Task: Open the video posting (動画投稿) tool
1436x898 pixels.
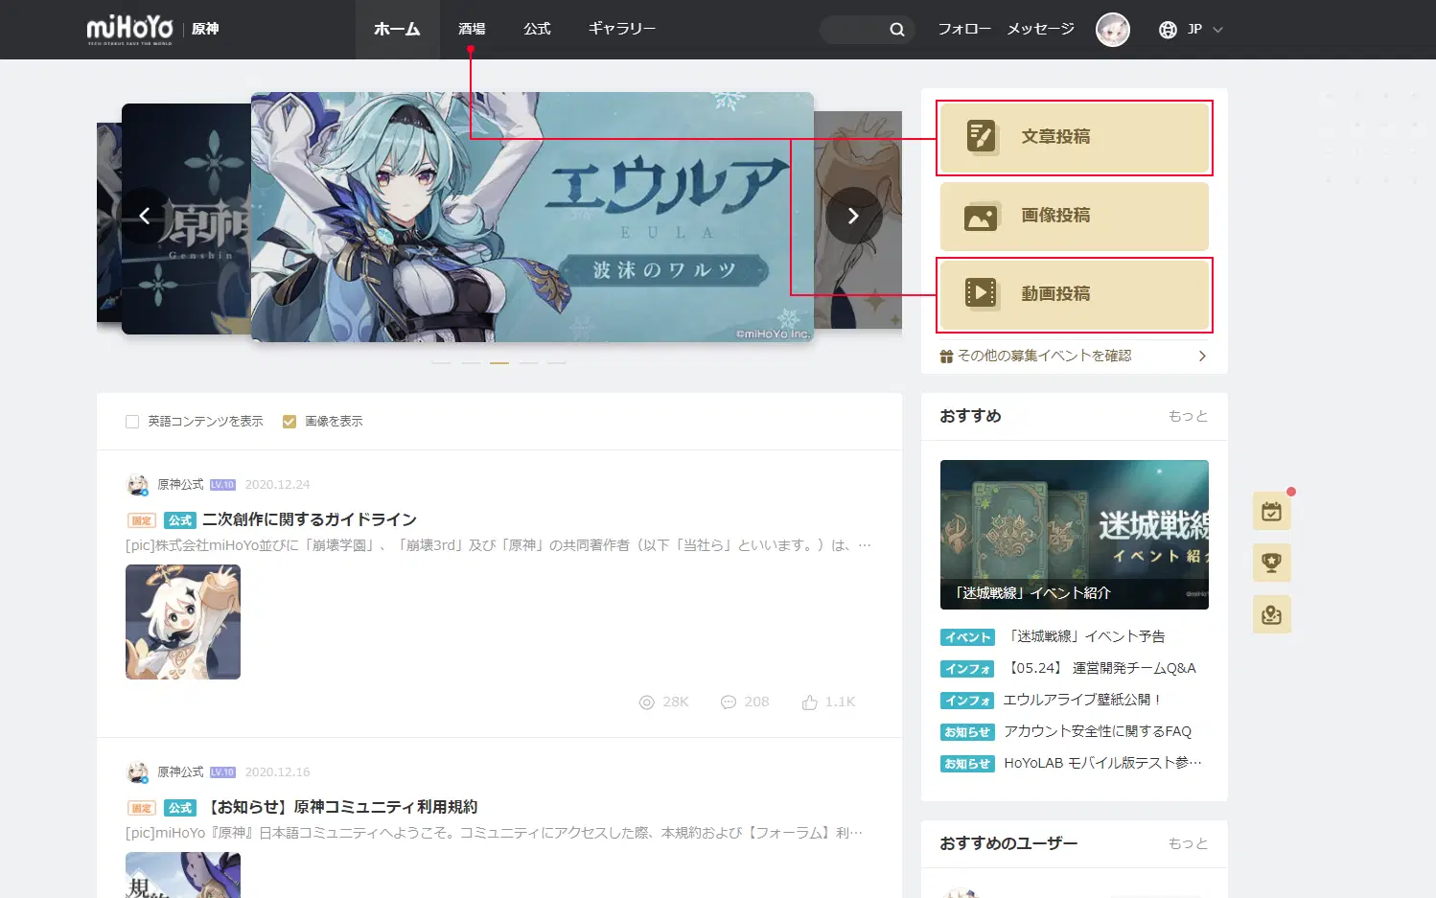Action: click(x=1073, y=294)
